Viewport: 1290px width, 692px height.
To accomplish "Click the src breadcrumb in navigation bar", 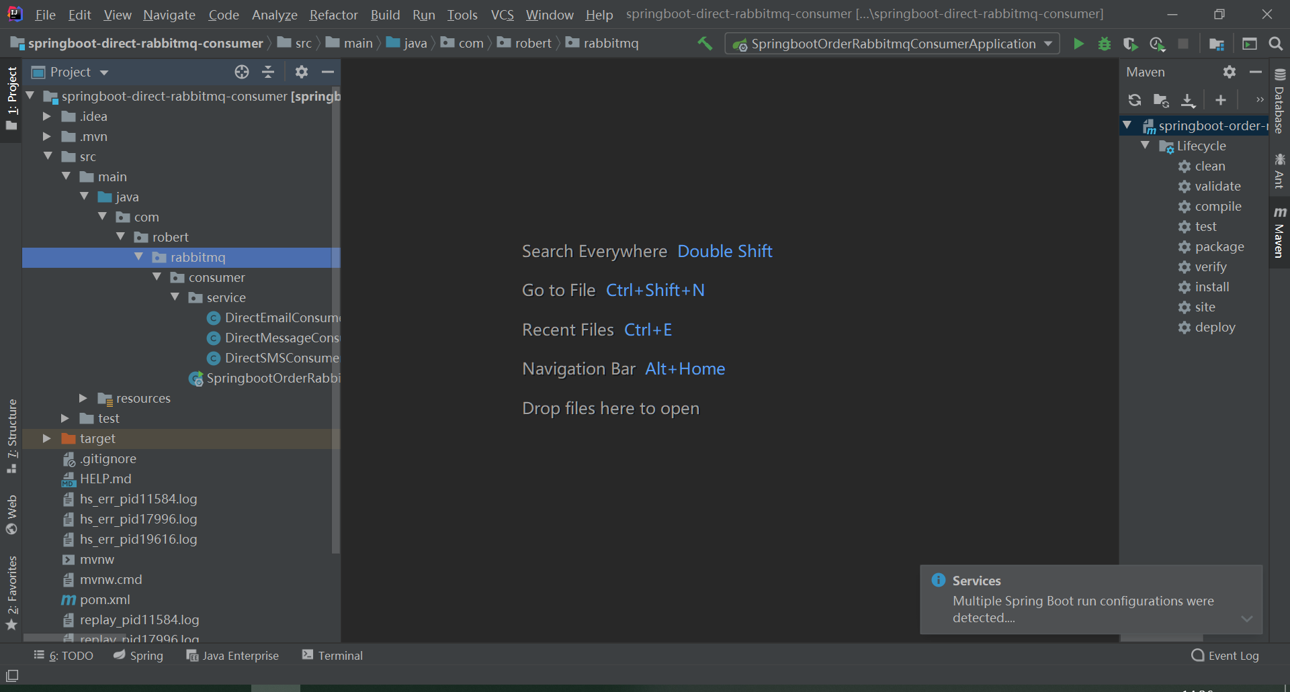I will pyautogui.click(x=295, y=43).
